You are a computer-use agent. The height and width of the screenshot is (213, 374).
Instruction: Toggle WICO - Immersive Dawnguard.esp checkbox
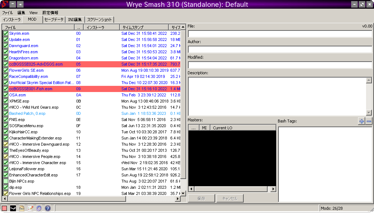(x=6, y=144)
